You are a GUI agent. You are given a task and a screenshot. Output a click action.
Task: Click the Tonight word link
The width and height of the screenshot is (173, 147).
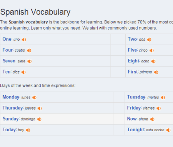pos(136,130)
